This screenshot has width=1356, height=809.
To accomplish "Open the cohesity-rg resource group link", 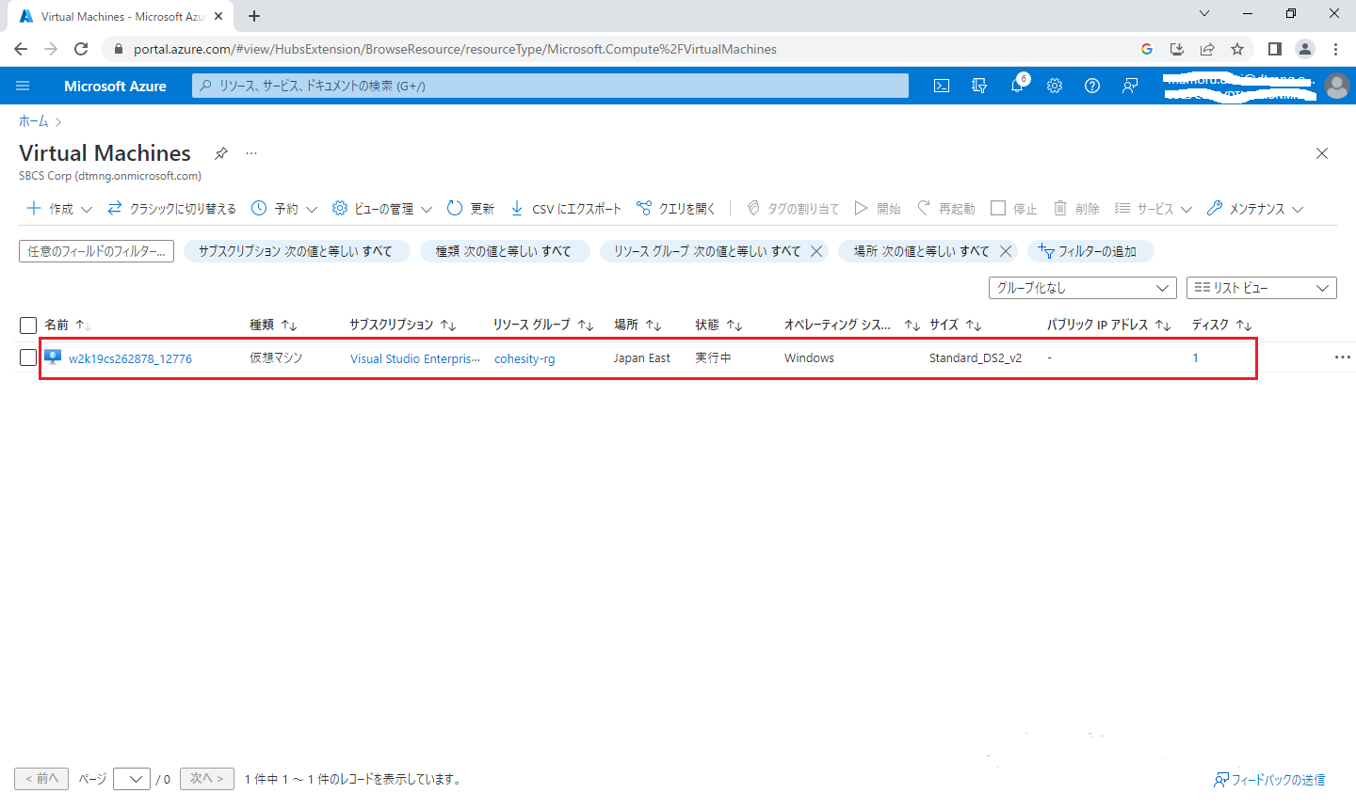I will click(x=525, y=358).
